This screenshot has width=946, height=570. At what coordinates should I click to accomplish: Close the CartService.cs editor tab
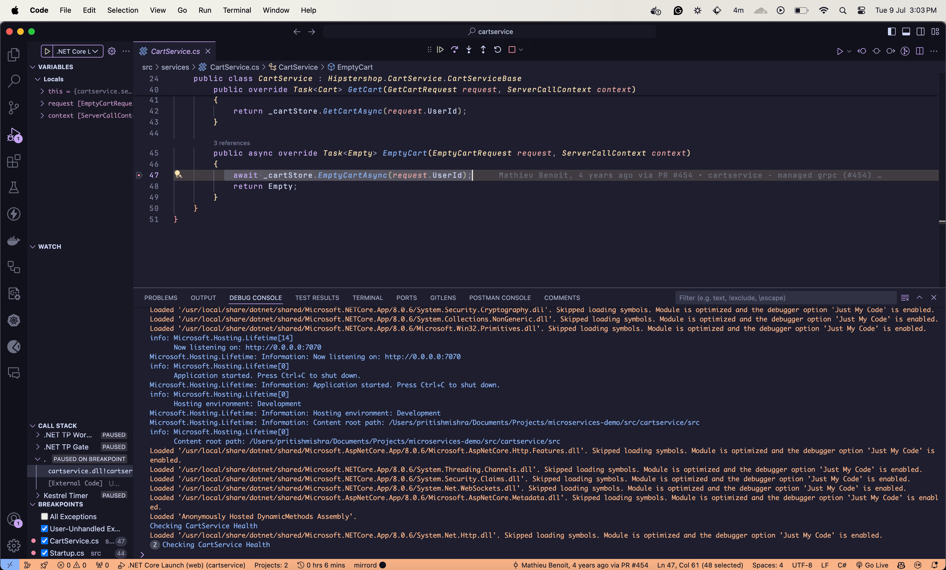click(208, 51)
